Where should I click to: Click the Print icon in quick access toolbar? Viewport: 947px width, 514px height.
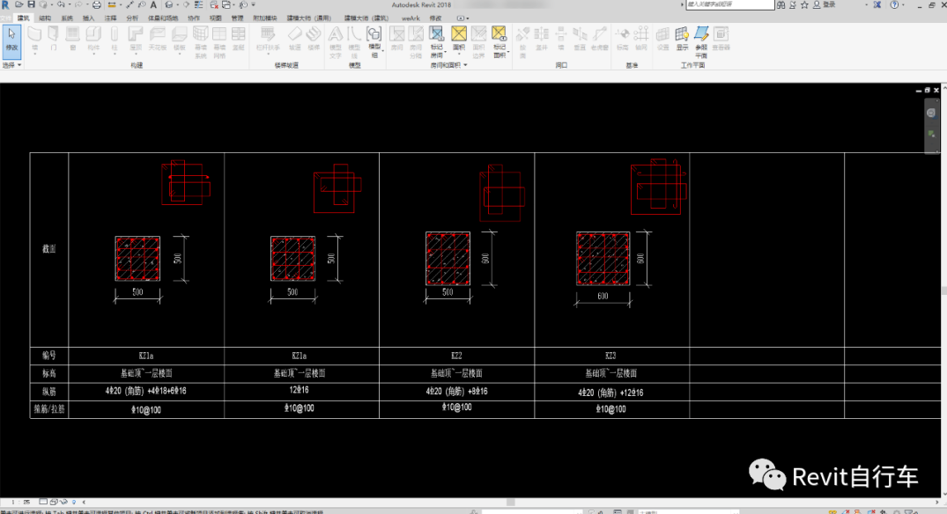(x=97, y=4)
